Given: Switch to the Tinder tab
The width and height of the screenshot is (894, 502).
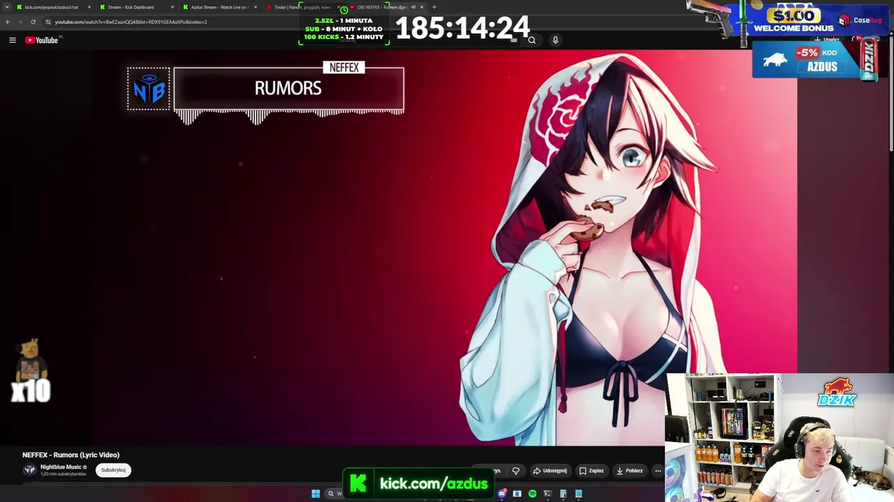Looking at the screenshot, I should coord(302,7).
